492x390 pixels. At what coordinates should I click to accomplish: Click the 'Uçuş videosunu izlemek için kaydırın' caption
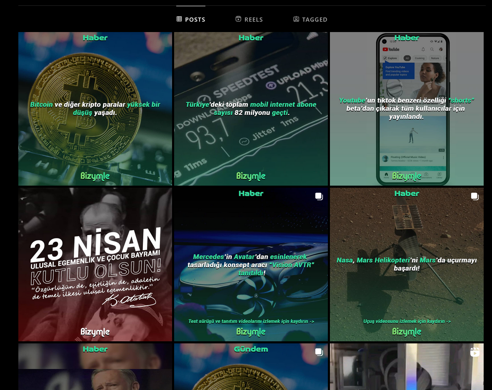407,321
